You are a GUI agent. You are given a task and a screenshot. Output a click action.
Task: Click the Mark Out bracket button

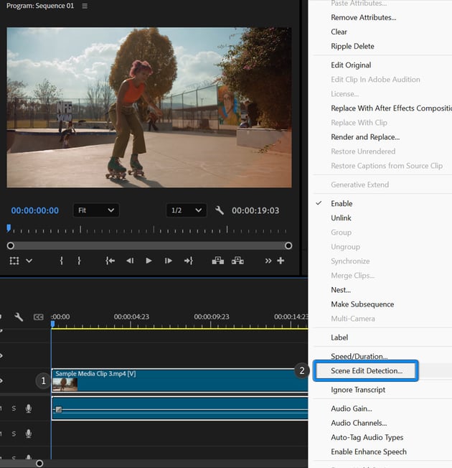[79, 261]
